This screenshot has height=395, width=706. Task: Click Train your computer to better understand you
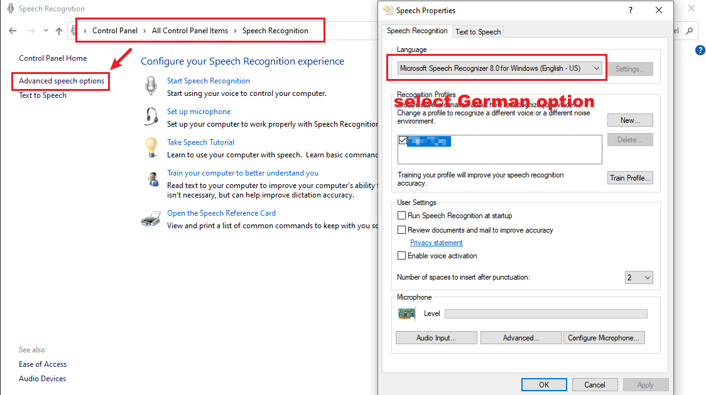(242, 173)
